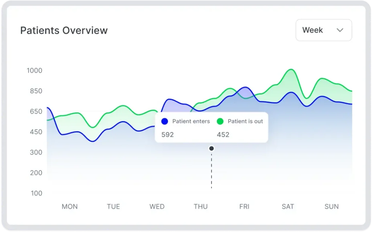The image size is (372, 232).
Task: Select the dark tooltip marker dot
Action: (211, 148)
